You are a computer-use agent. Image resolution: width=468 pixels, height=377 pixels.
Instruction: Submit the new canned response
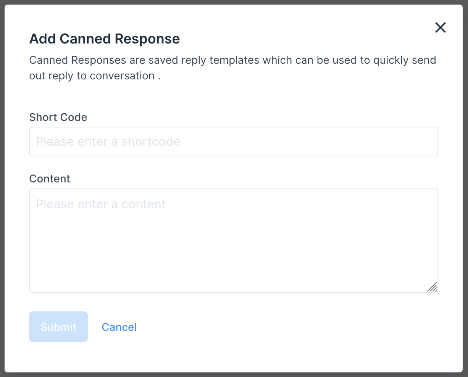pyautogui.click(x=58, y=327)
